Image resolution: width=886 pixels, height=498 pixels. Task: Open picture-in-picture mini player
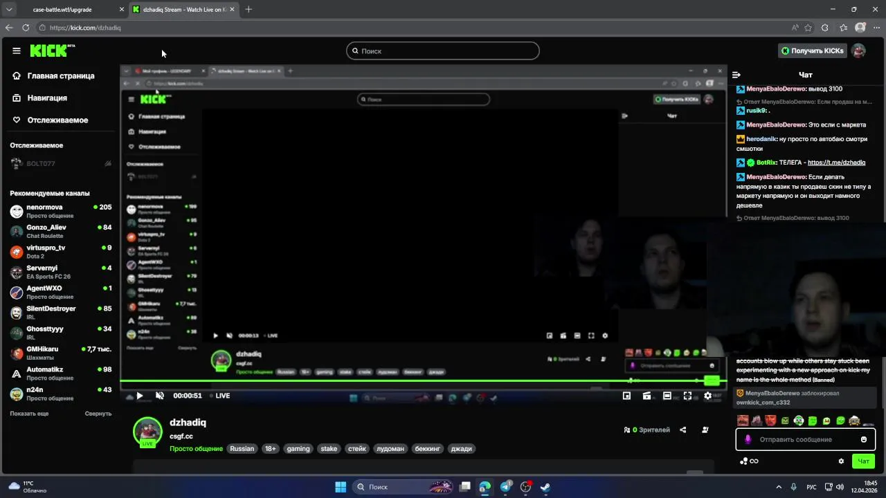click(x=626, y=396)
